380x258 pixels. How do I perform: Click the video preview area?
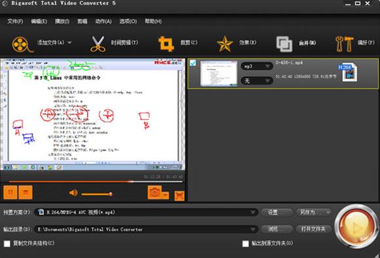click(x=92, y=114)
